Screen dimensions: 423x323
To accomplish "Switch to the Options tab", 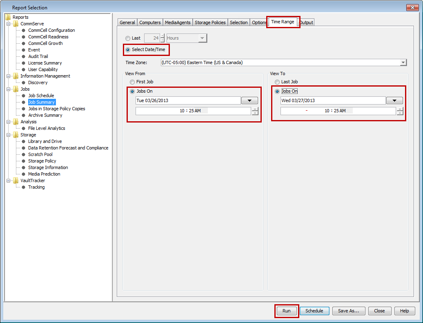I will pyautogui.click(x=259, y=22).
